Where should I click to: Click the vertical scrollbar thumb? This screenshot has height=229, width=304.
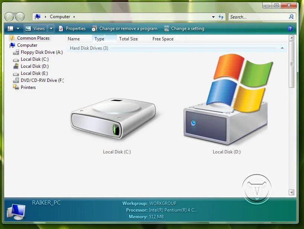click(x=291, y=64)
